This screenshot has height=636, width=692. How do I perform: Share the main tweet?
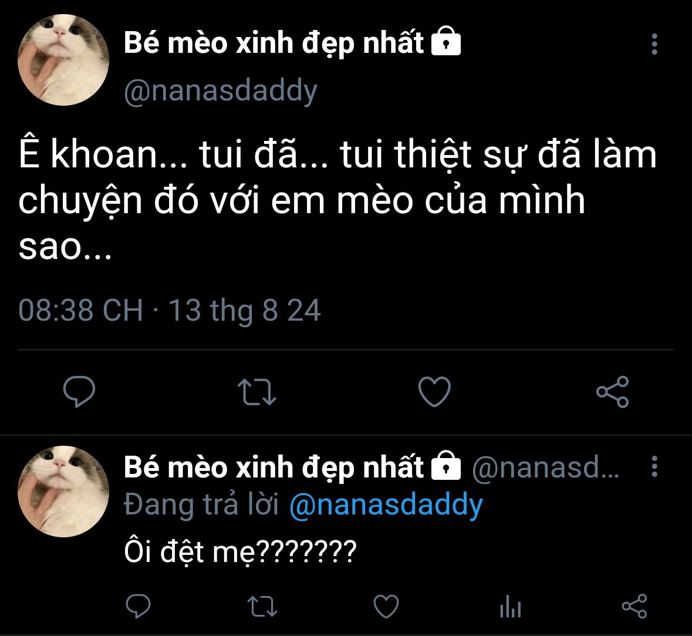pos(613,391)
